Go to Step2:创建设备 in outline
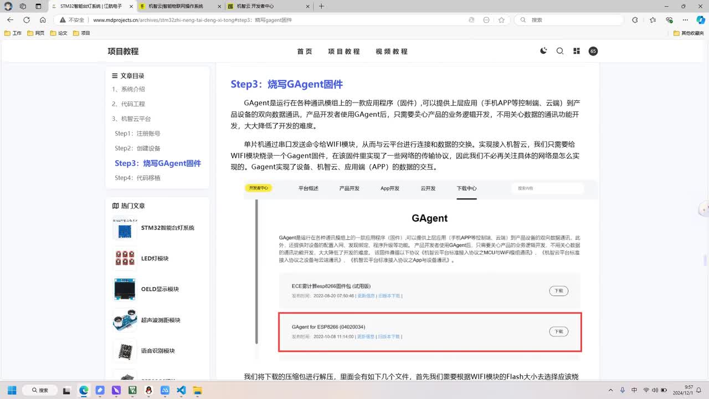 137,148
